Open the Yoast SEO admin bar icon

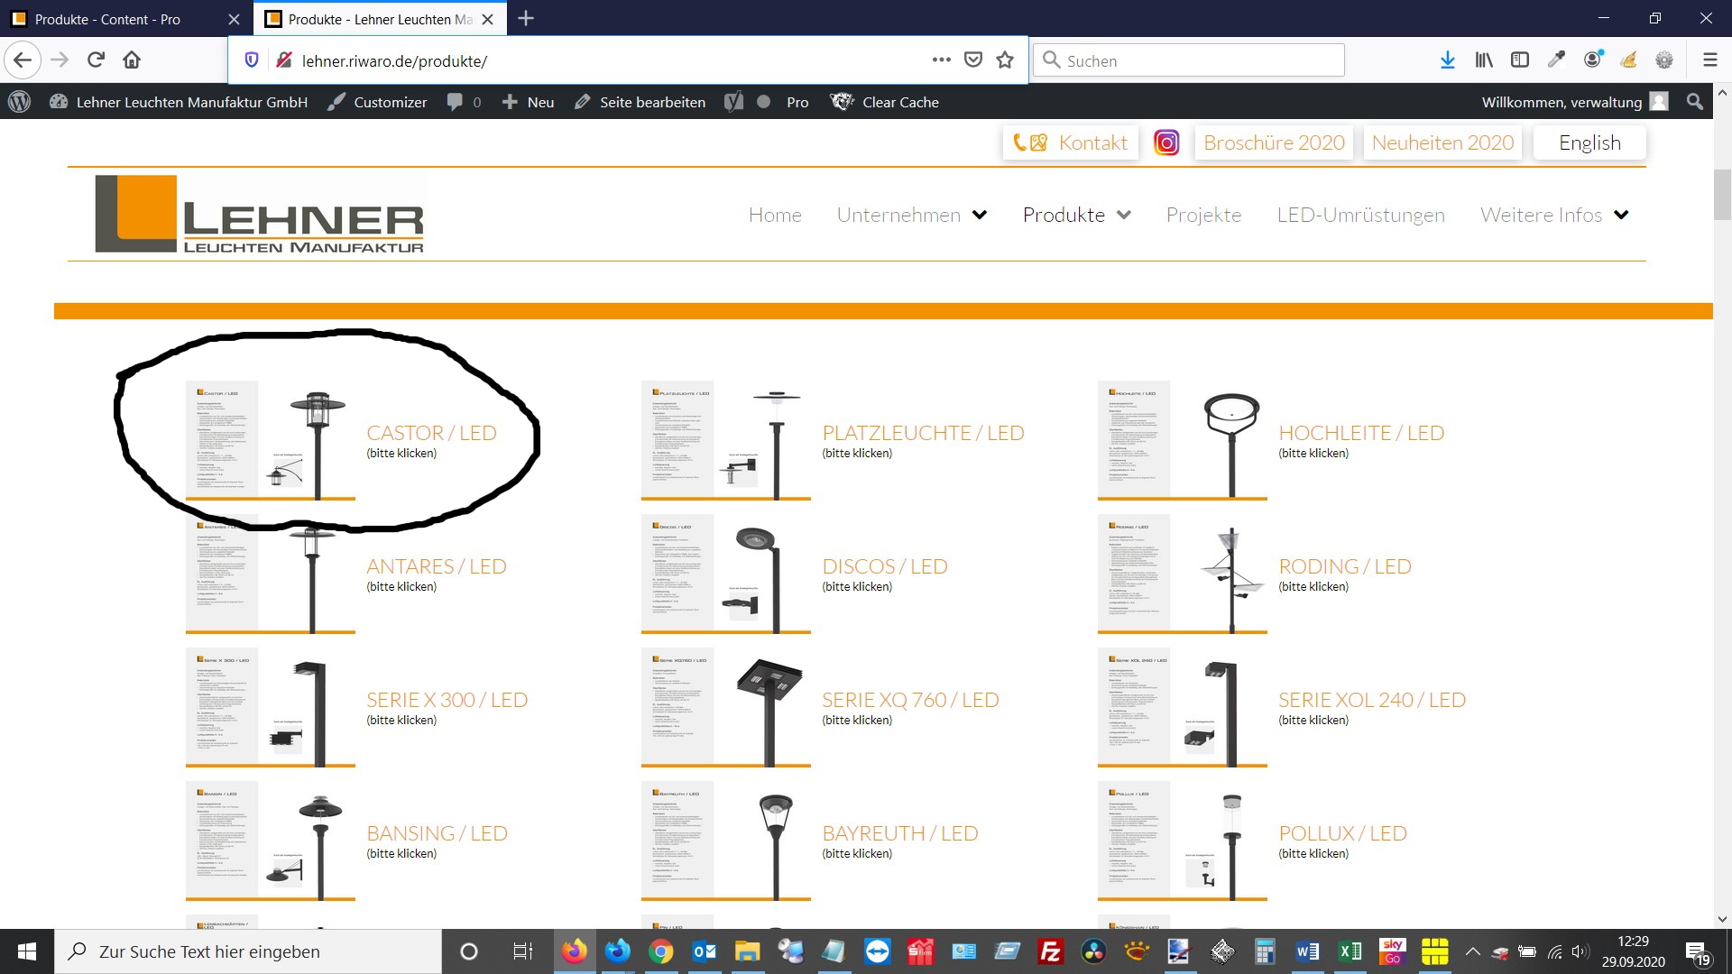tap(734, 102)
